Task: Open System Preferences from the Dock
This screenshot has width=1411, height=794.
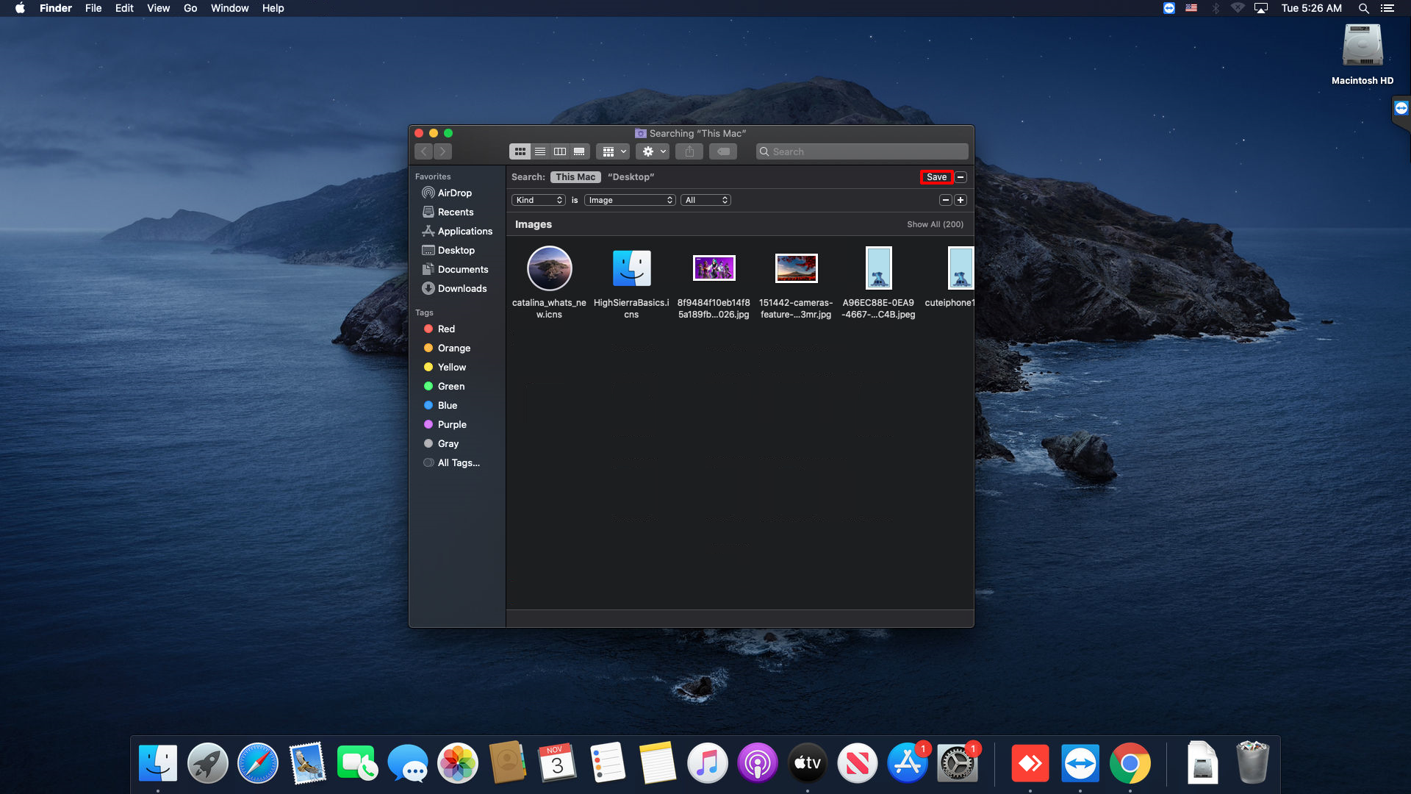Action: point(957,764)
